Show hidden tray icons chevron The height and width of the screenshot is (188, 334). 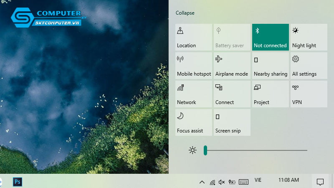[202, 182]
